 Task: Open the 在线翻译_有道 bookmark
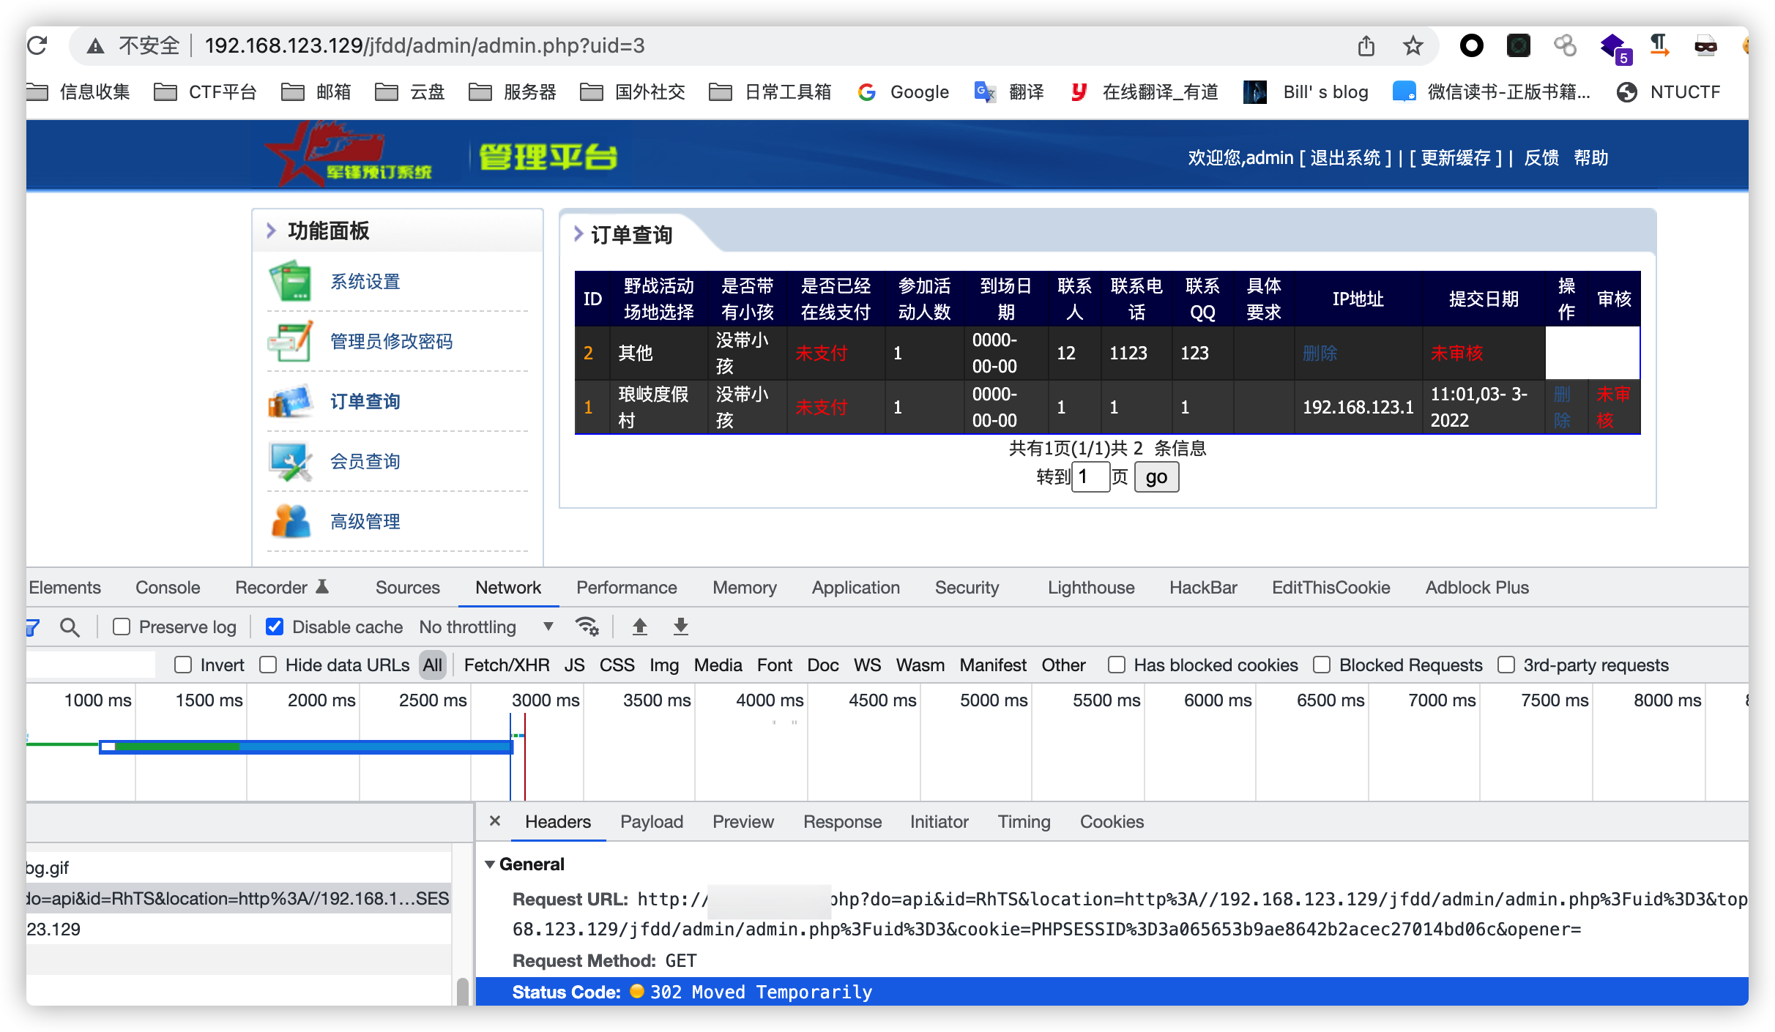1144,91
